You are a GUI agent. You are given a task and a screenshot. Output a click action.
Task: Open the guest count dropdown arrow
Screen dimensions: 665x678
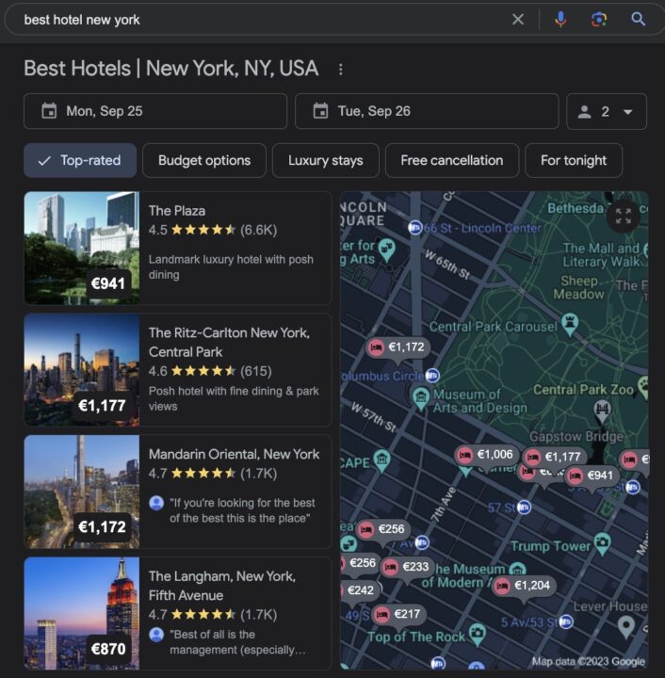tap(628, 112)
